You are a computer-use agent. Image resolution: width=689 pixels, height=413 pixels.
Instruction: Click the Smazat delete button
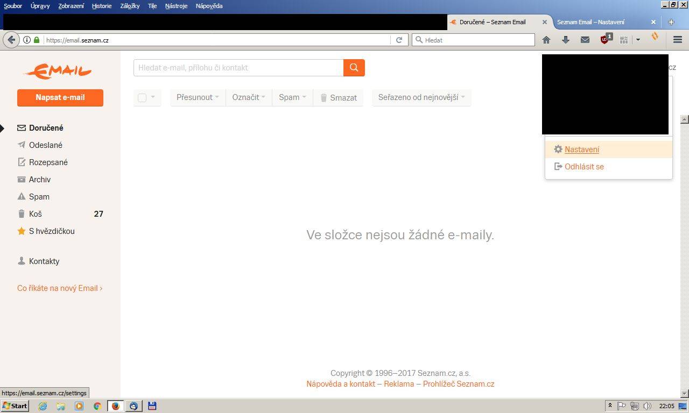click(338, 97)
